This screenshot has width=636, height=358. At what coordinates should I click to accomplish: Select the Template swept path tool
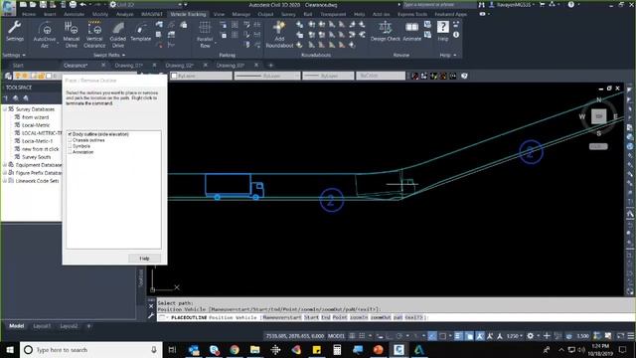click(141, 32)
